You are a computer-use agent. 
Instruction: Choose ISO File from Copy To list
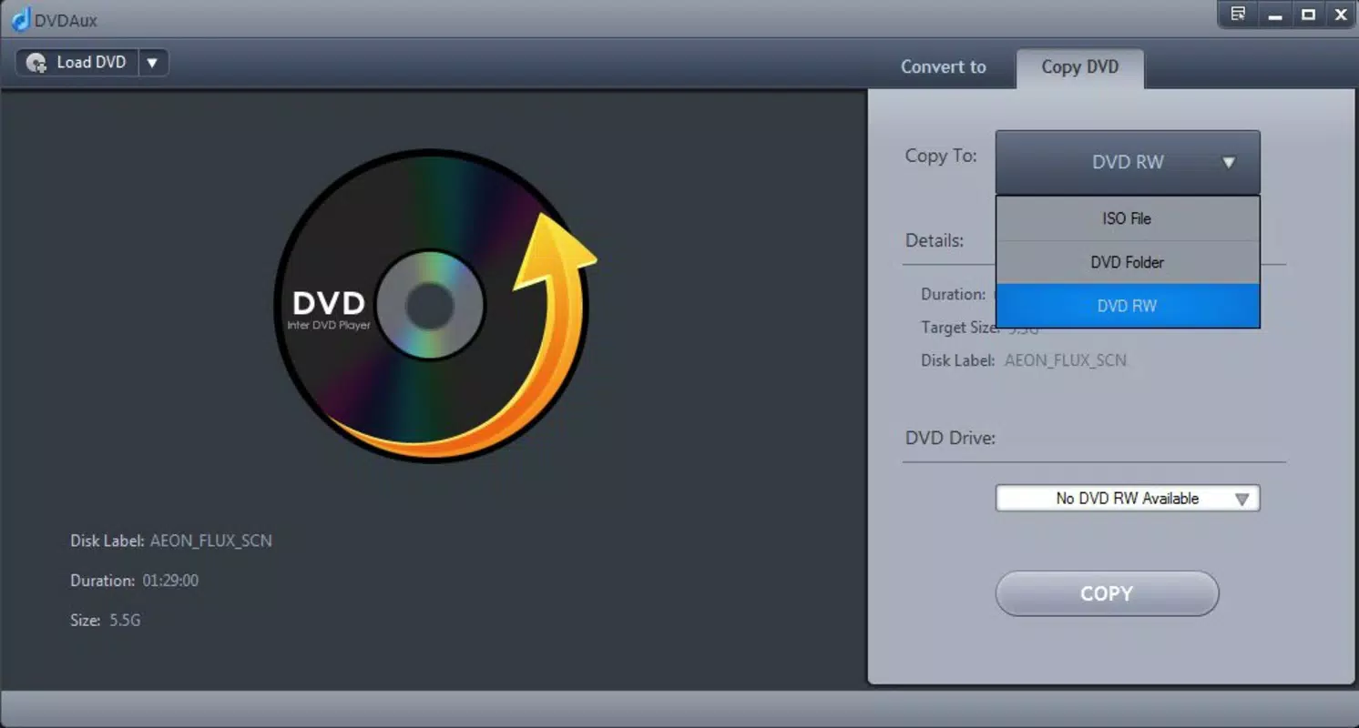(1128, 218)
